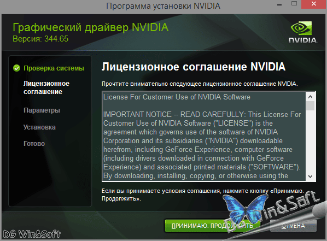The height and width of the screenshot is (241, 327).
Task: Minimize the NVIDIA installer window
Action: [x=279, y=4]
